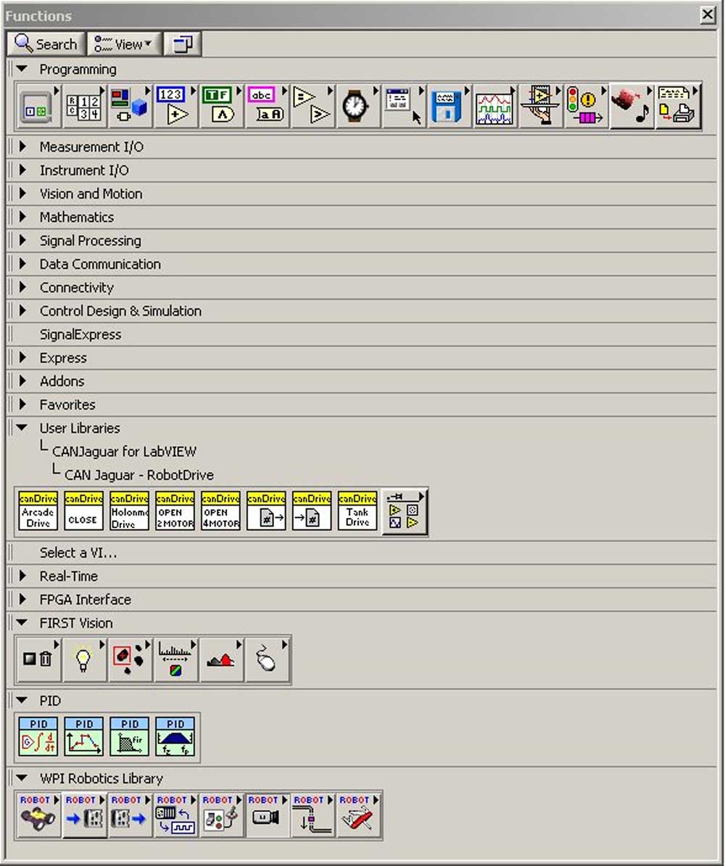Open the Structures palette in Programming

pyautogui.click(x=38, y=107)
